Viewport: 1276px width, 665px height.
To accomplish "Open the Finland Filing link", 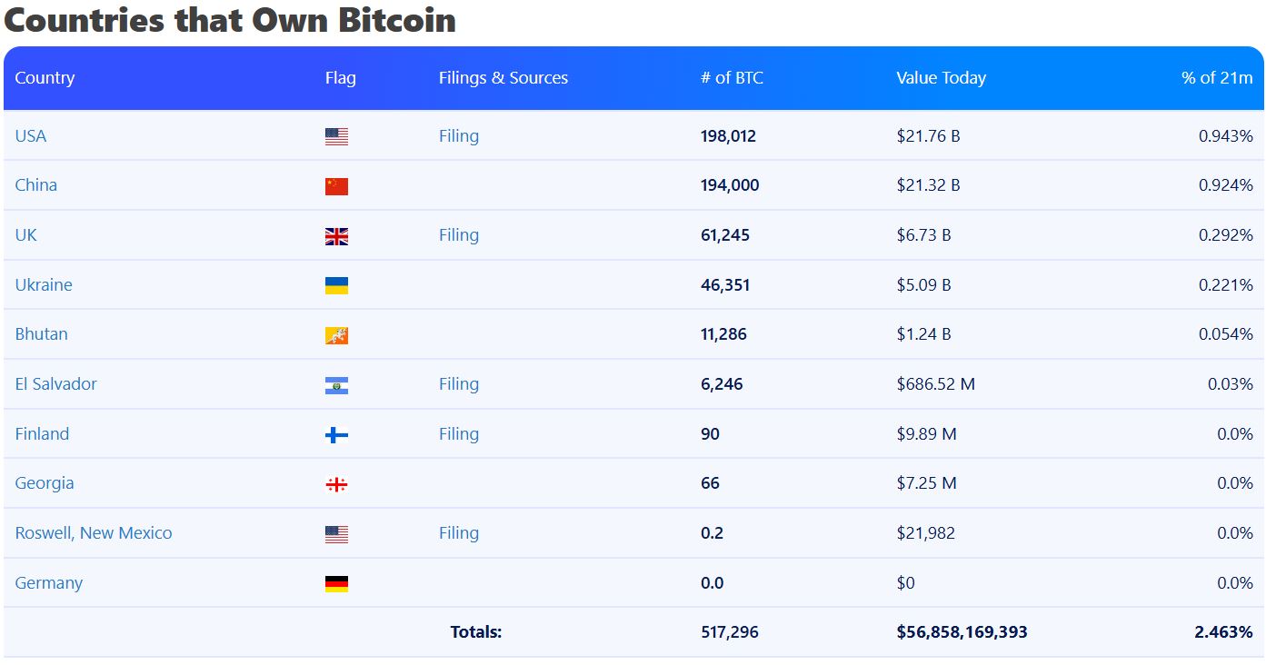I will tap(458, 433).
